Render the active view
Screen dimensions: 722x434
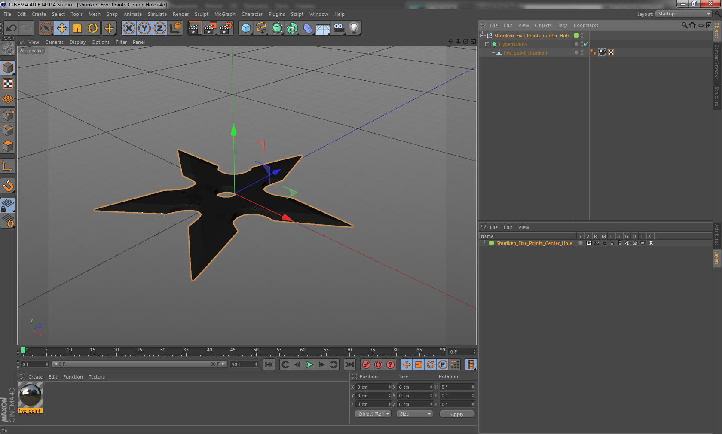coord(194,28)
